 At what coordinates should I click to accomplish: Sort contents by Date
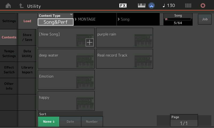70,122
